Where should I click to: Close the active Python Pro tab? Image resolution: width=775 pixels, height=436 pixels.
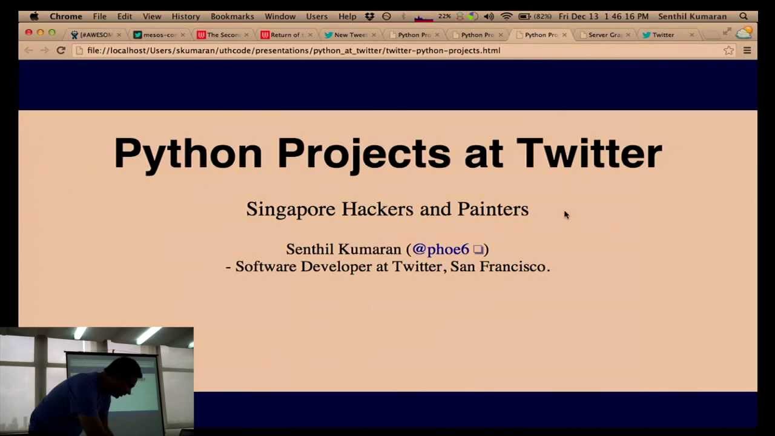pos(564,35)
